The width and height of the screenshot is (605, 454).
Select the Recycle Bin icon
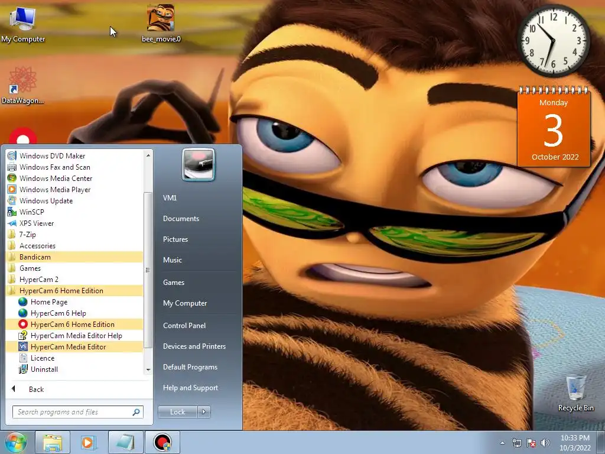tap(575, 393)
